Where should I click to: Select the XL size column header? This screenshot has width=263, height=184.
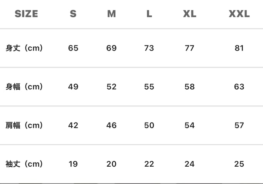point(190,14)
